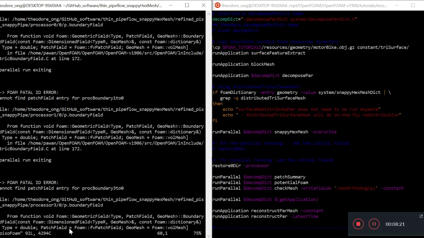The height and width of the screenshot is (238, 424).
Task: Click the left terminal scrollbar down arrow
Action: [209, 235]
